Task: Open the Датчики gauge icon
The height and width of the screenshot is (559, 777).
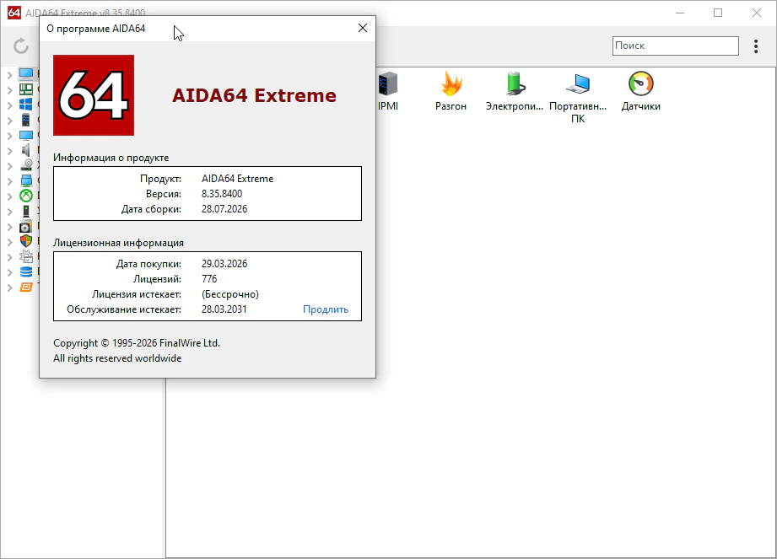Action: 640,83
